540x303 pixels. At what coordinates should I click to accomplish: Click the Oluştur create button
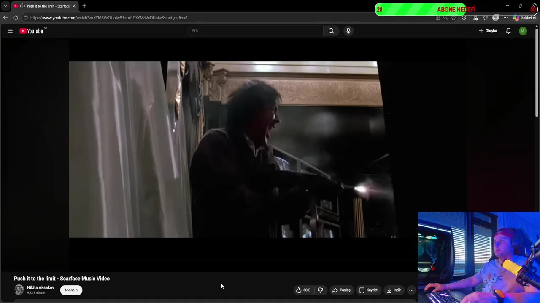pyautogui.click(x=488, y=31)
